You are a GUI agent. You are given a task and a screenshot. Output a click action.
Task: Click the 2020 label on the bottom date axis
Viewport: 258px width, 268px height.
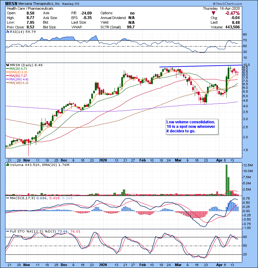(x=103, y=265)
